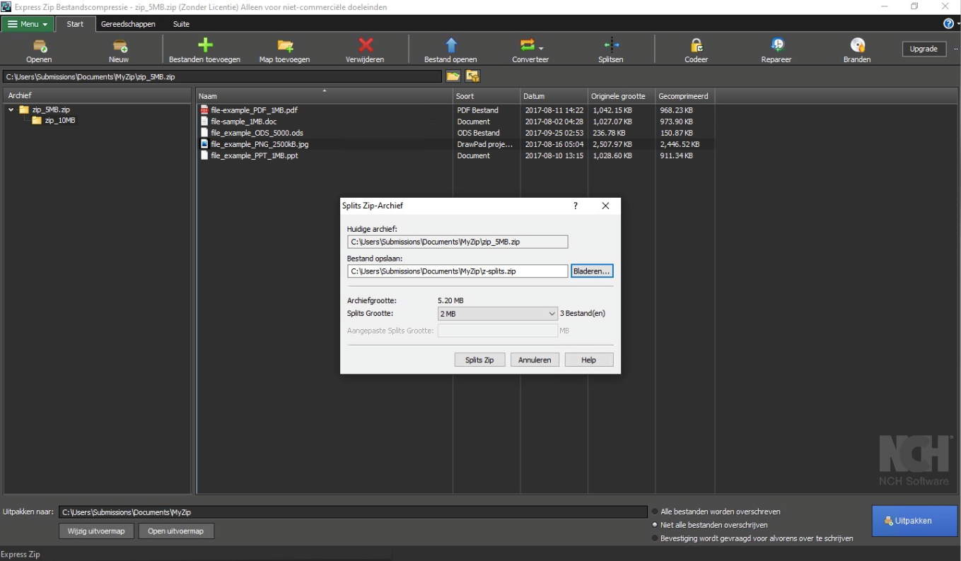The width and height of the screenshot is (961, 561).
Task: Select 'Alle bestanden worden overschreven' option
Action: tap(654, 512)
